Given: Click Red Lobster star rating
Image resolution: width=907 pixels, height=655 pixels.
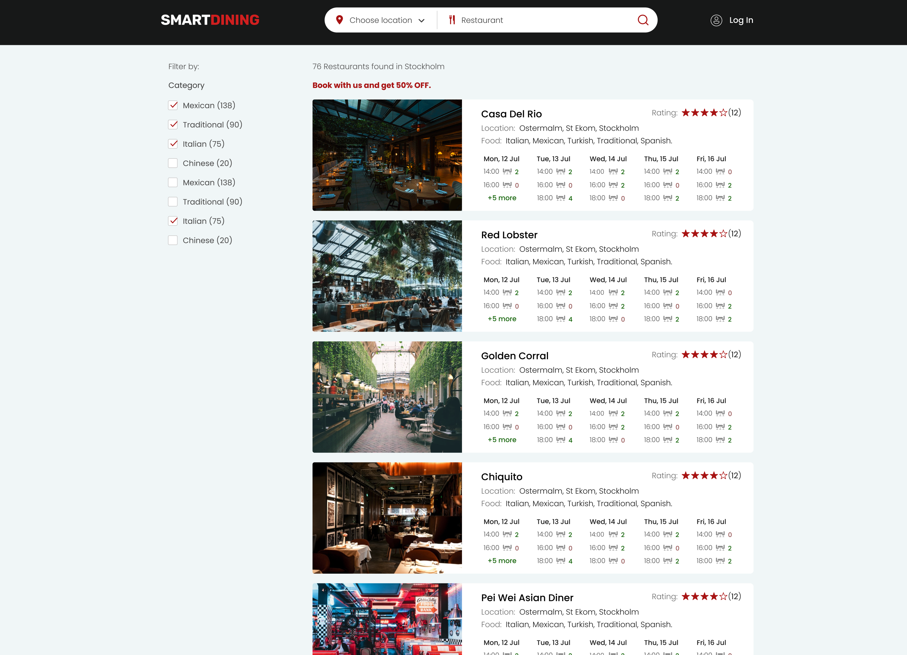Looking at the screenshot, I should coord(704,234).
